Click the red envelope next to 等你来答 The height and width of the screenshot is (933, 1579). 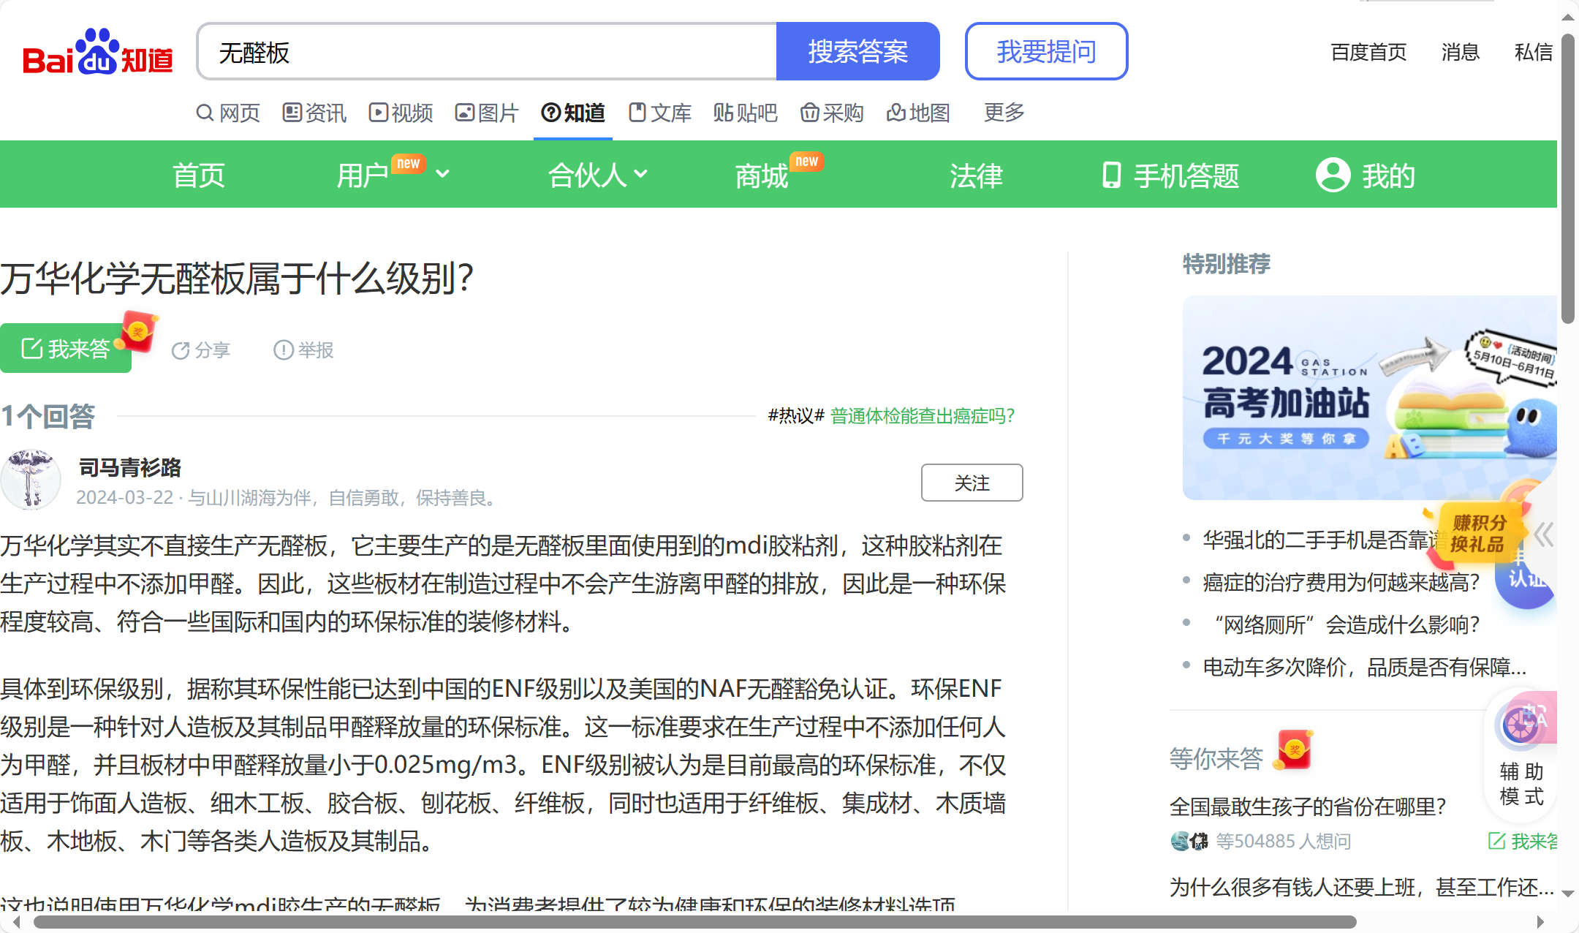1294,751
